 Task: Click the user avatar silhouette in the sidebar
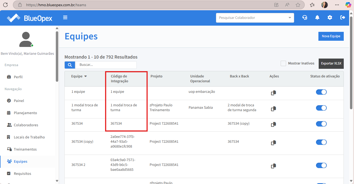pos(26,39)
